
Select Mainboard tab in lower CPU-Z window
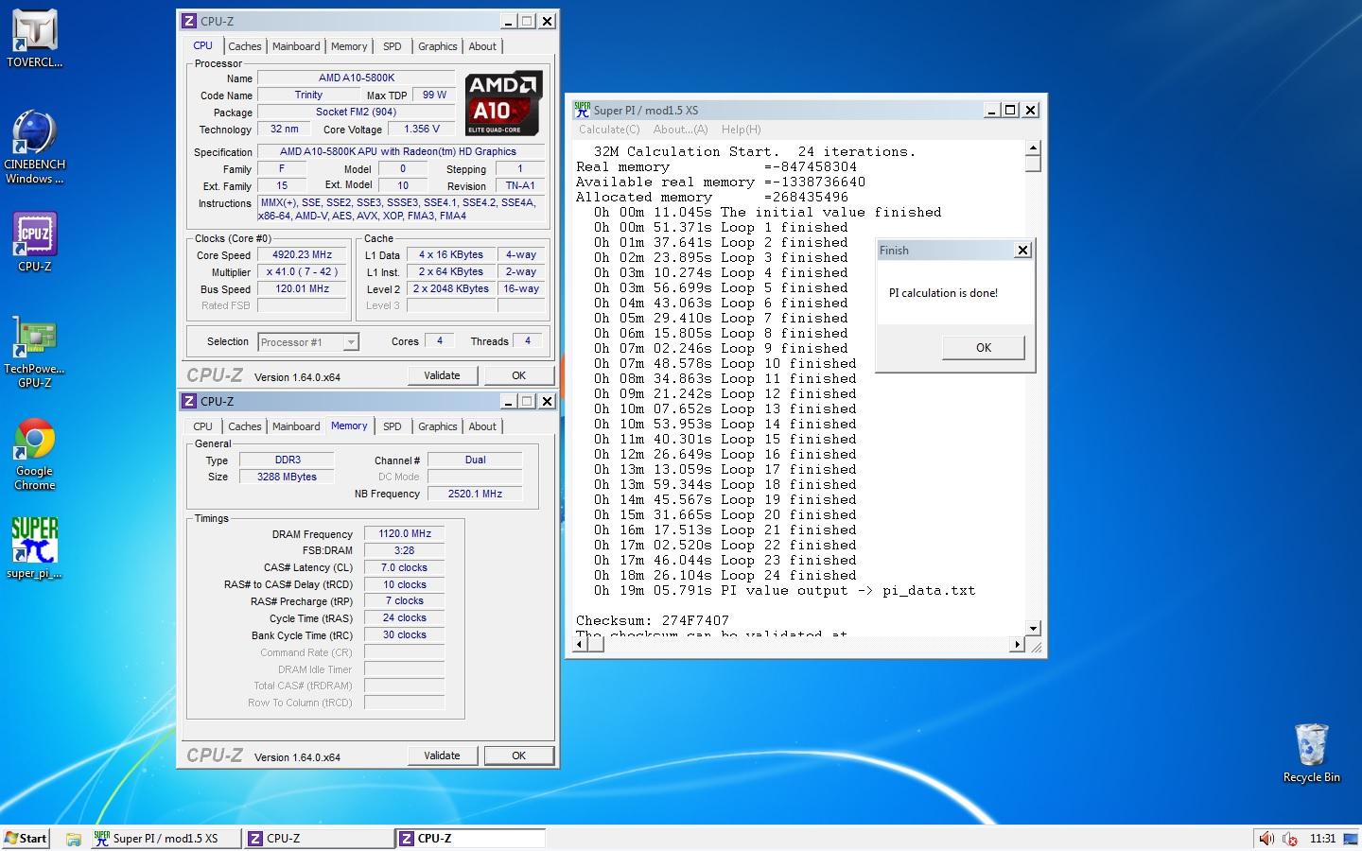pos(296,426)
